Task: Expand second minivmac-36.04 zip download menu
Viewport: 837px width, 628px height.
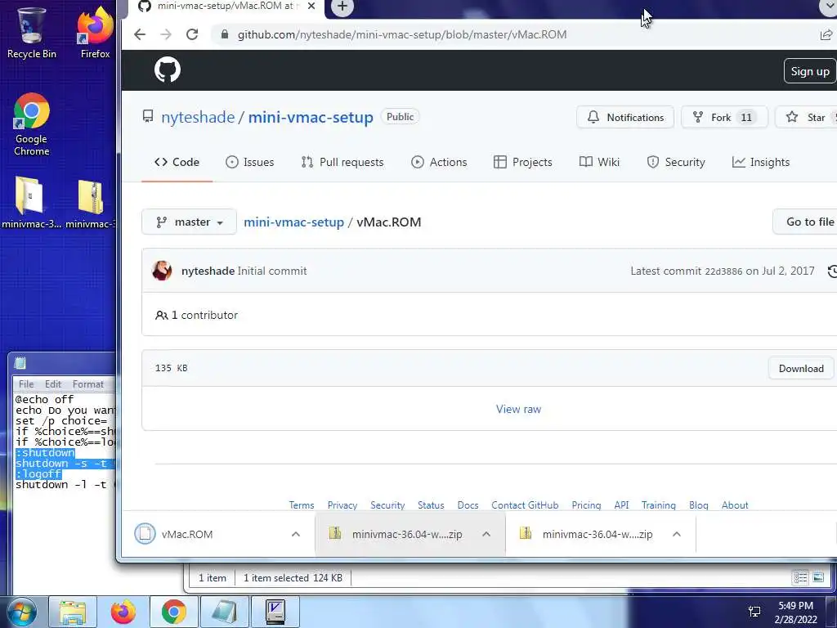Action: (676, 534)
